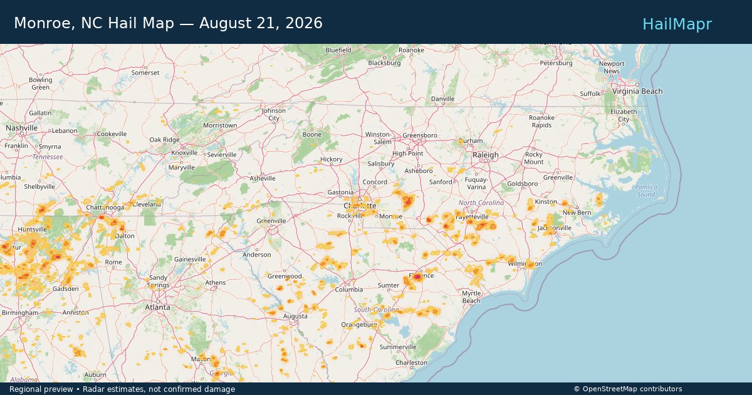Click the Orangeburg label
Screen dimensions: 752x395
[x=359, y=325]
